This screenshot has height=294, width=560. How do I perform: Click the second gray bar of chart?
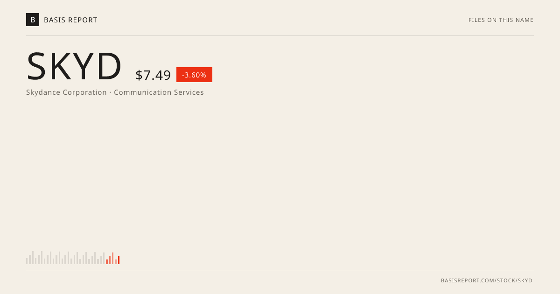30,259
